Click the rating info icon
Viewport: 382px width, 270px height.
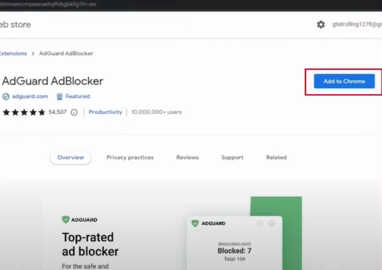click(74, 112)
